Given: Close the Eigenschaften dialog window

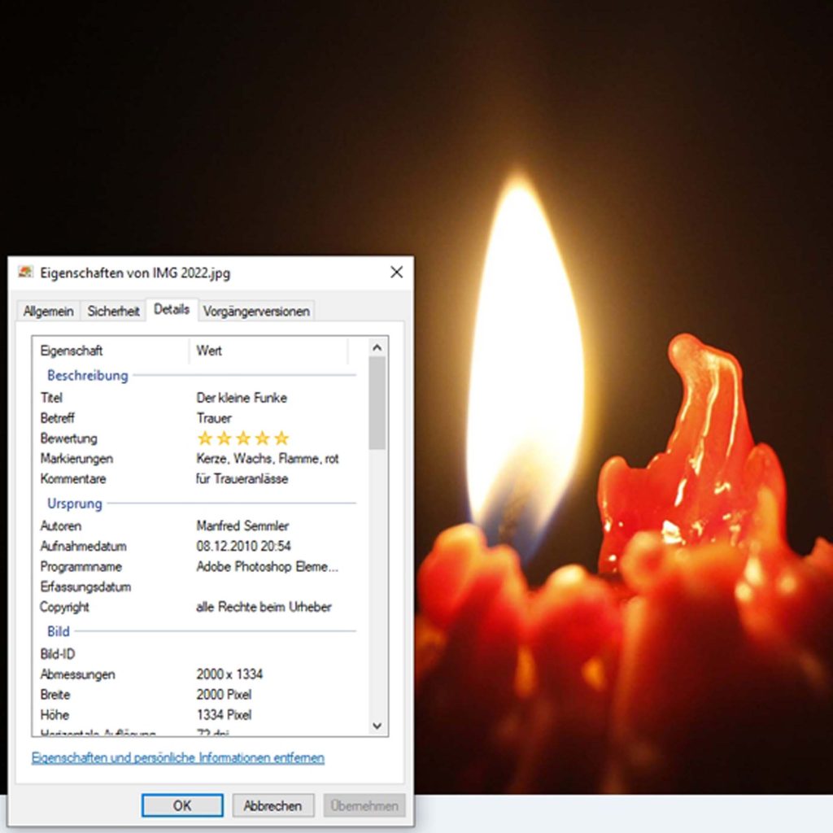Looking at the screenshot, I should [396, 273].
